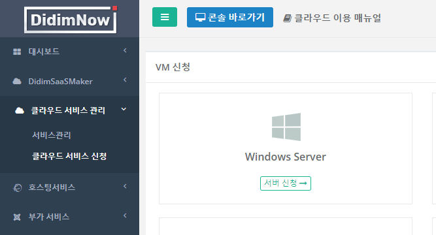This screenshot has height=235, width=436.
Task: Click the book icon beside the manual link
Action: pyautogui.click(x=287, y=18)
